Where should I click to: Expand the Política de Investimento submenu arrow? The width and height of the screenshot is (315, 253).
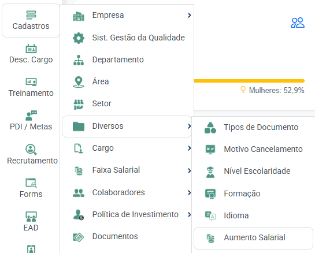189,215
